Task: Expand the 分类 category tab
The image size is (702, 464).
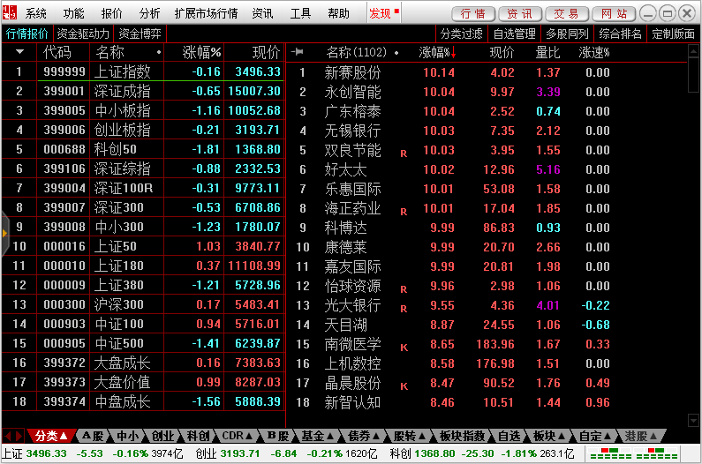Action: 50,436
